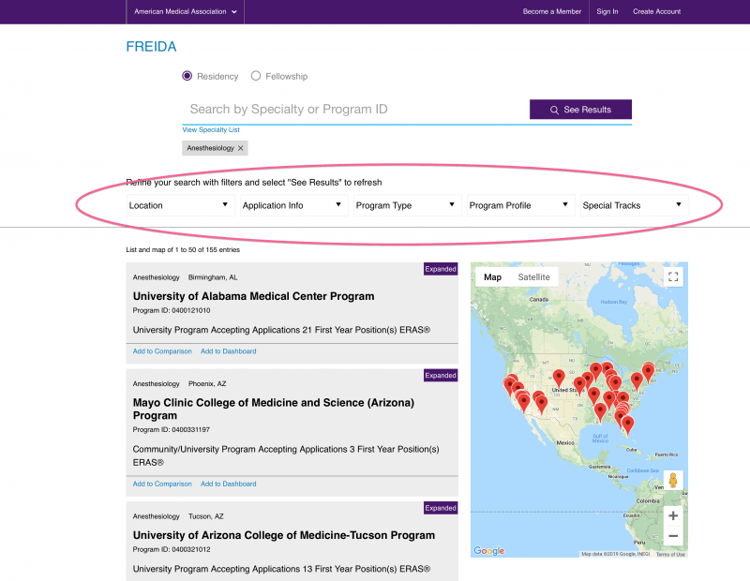Click "Program ID: 0400331197" text
This screenshot has width=750, height=581.
click(172, 429)
